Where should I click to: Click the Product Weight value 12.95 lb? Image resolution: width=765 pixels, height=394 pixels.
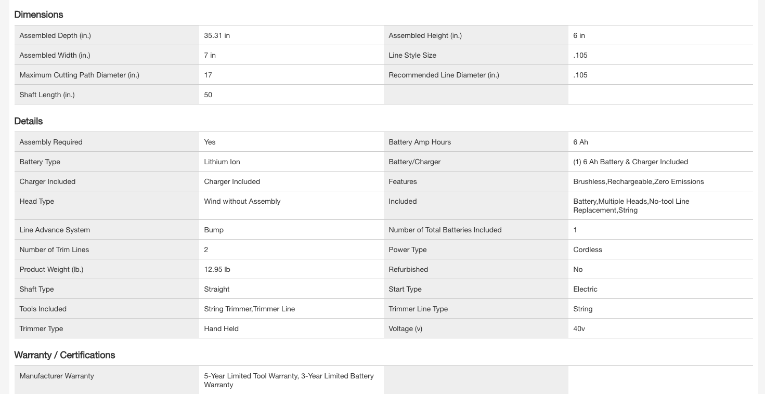click(x=217, y=269)
